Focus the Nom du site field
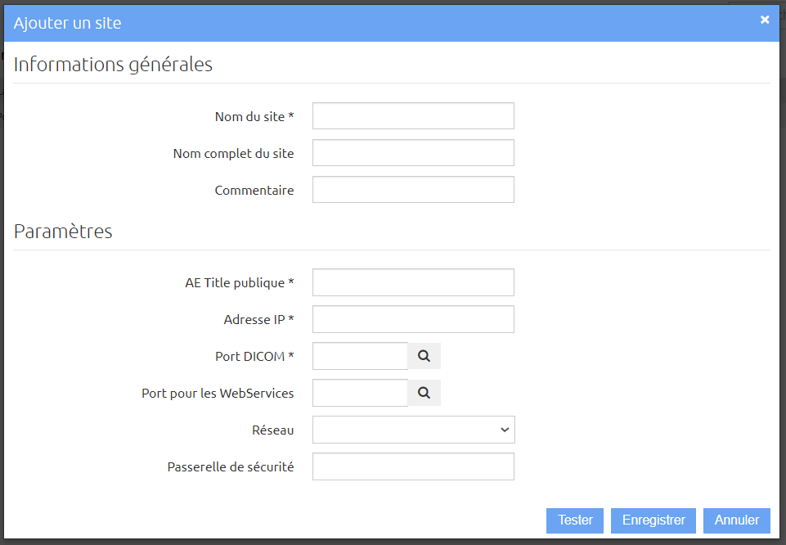786x545 pixels. click(413, 116)
